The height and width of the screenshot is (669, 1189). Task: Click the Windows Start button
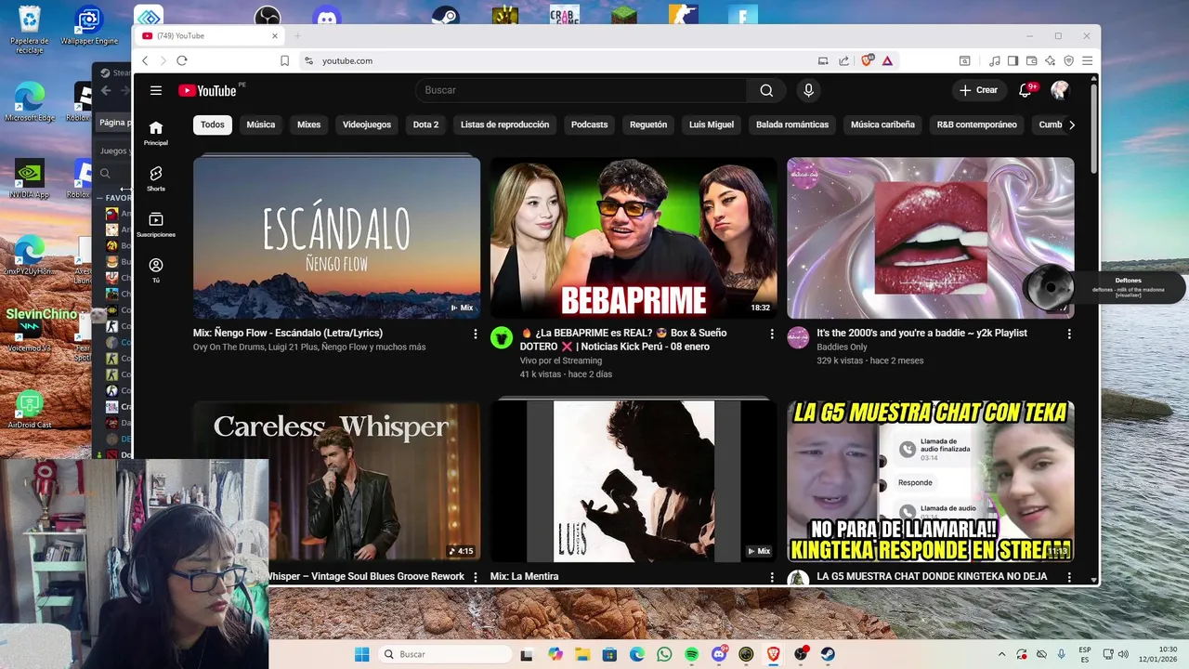click(x=361, y=654)
